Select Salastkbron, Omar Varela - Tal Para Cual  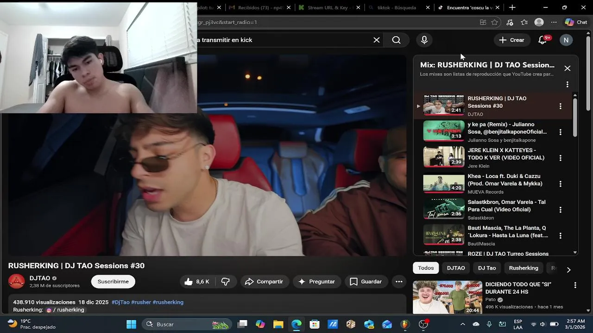tap(506, 206)
